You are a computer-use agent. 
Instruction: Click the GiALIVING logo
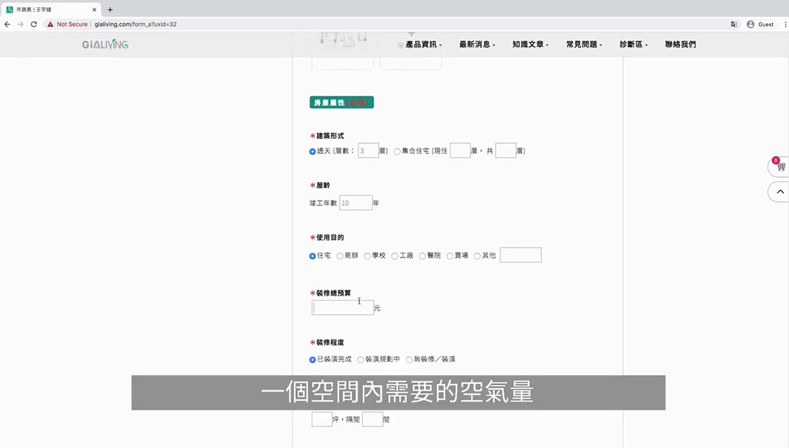click(105, 45)
